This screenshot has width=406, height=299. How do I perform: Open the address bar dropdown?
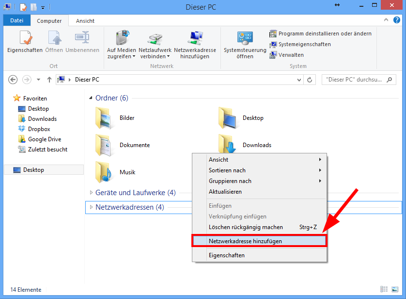pos(299,79)
